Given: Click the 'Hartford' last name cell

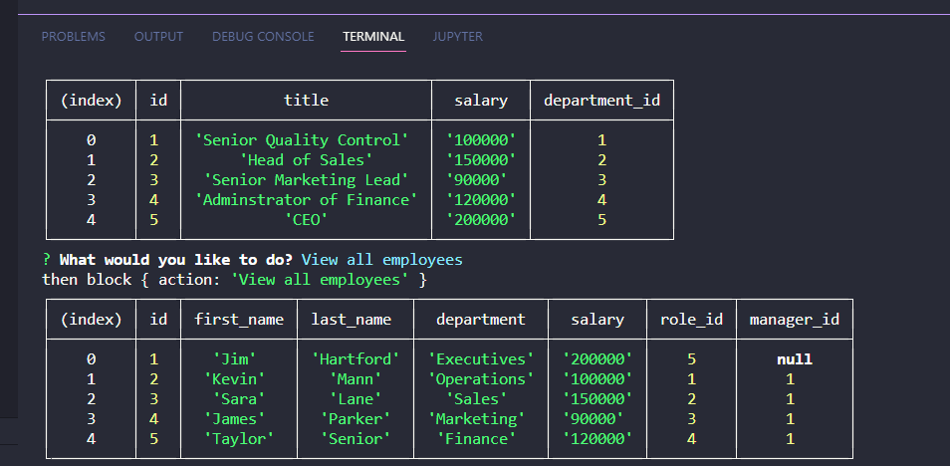Looking at the screenshot, I should [x=356, y=359].
